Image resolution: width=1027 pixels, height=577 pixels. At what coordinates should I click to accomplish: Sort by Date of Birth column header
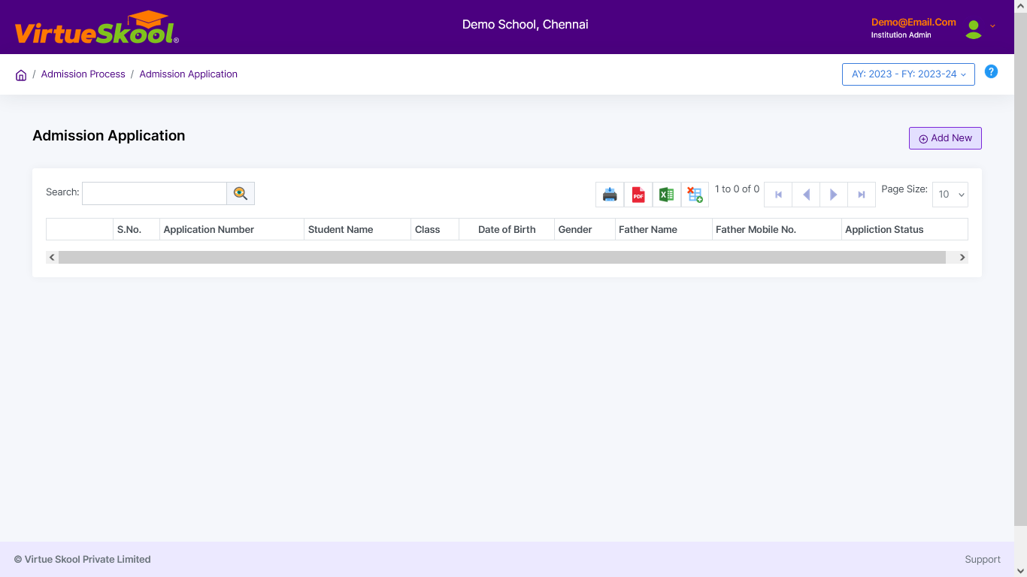[507, 229]
